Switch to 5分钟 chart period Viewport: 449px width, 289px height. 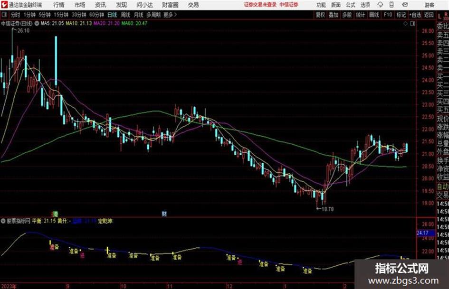tap(44, 15)
